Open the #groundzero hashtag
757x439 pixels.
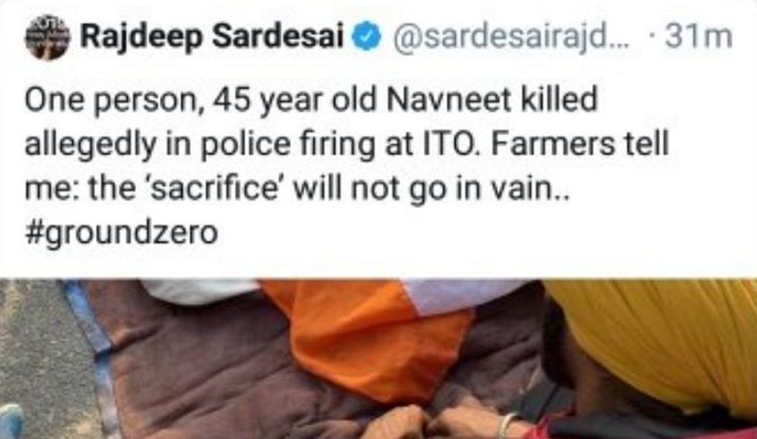coord(121,233)
